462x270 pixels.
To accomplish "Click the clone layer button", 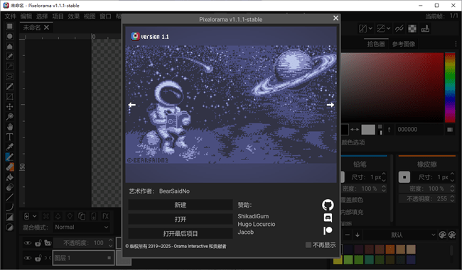I will pos(82,217).
